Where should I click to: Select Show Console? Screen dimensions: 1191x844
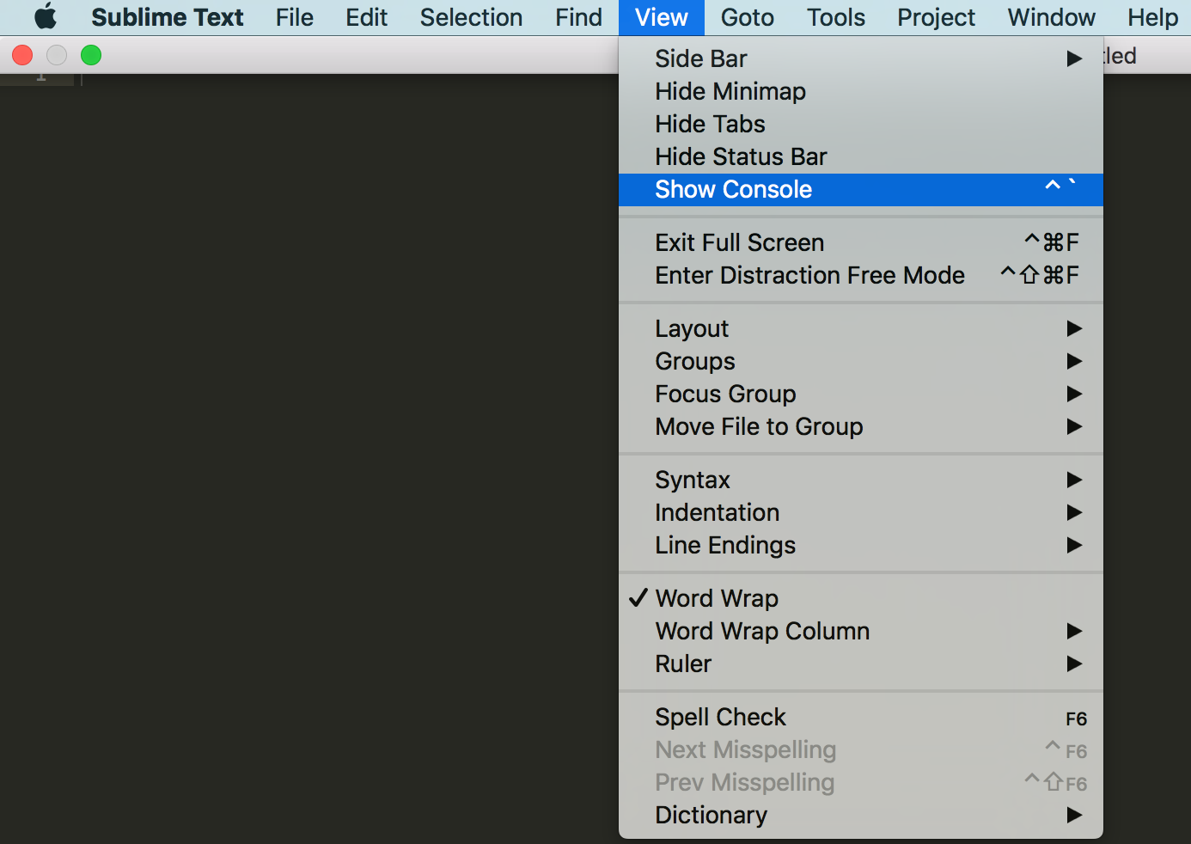pos(861,189)
